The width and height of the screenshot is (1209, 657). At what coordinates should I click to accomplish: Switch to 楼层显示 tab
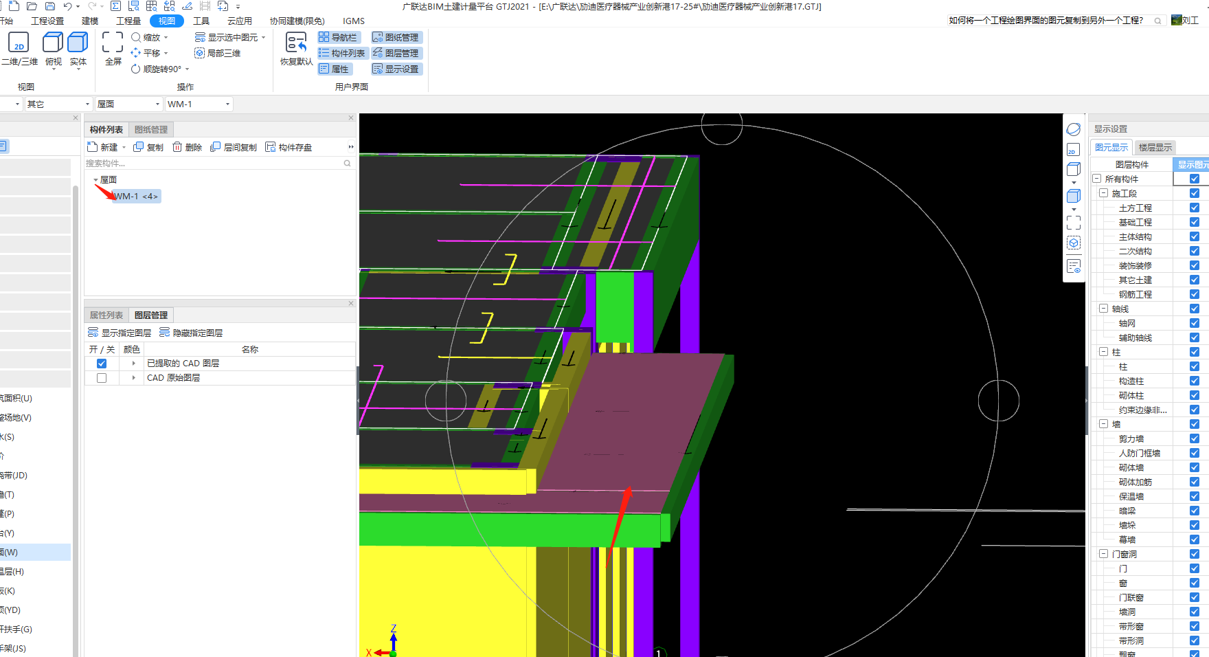[1155, 148]
